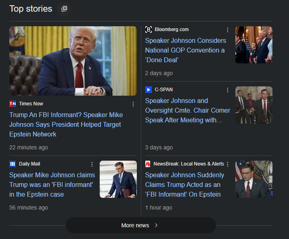The image size is (289, 239).
Task: Click the 'Top stories' heading
Action: click(31, 8)
